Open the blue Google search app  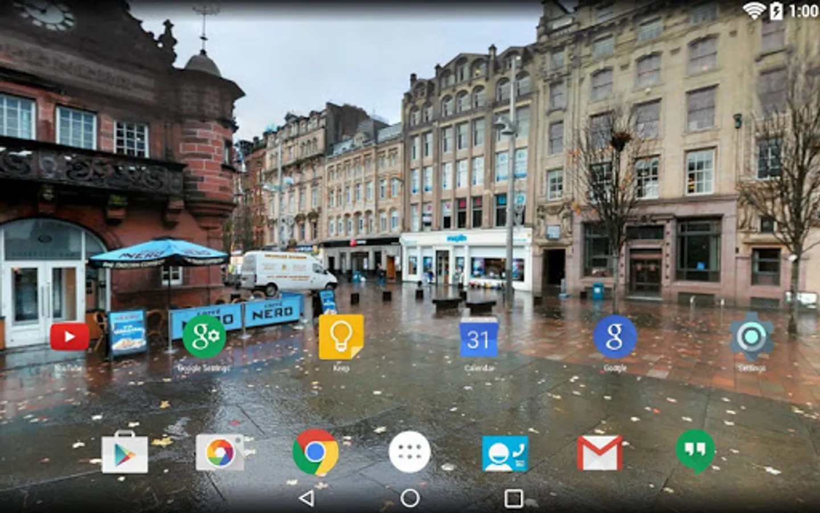(615, 337)
